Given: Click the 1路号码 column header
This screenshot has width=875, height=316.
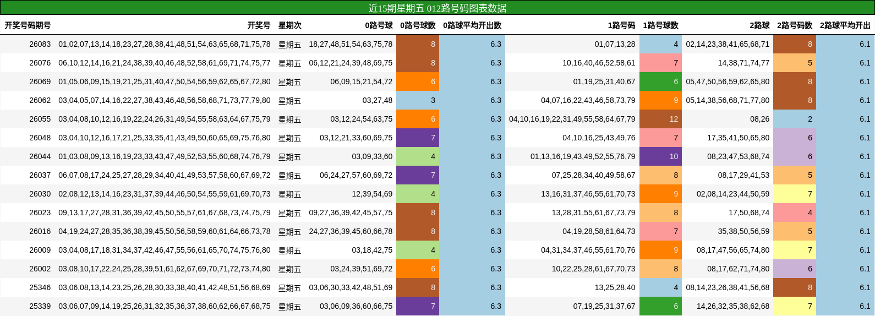Looking at the screenshot, I should (621, 25).
